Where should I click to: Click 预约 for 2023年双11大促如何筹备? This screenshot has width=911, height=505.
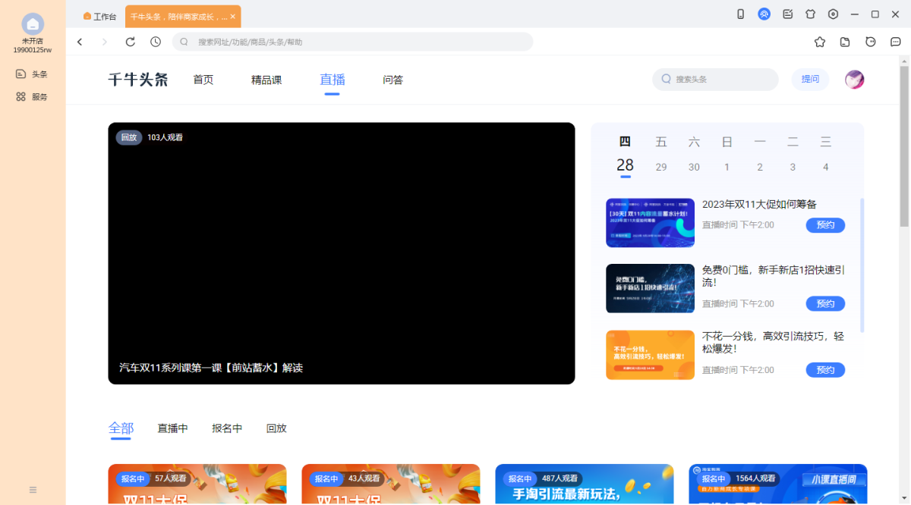[x=825, y=225]
